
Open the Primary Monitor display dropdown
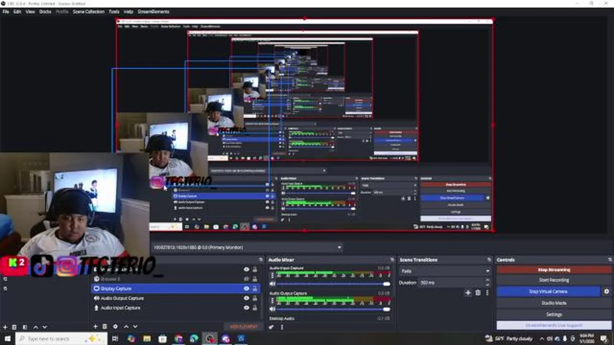point(247,247)
